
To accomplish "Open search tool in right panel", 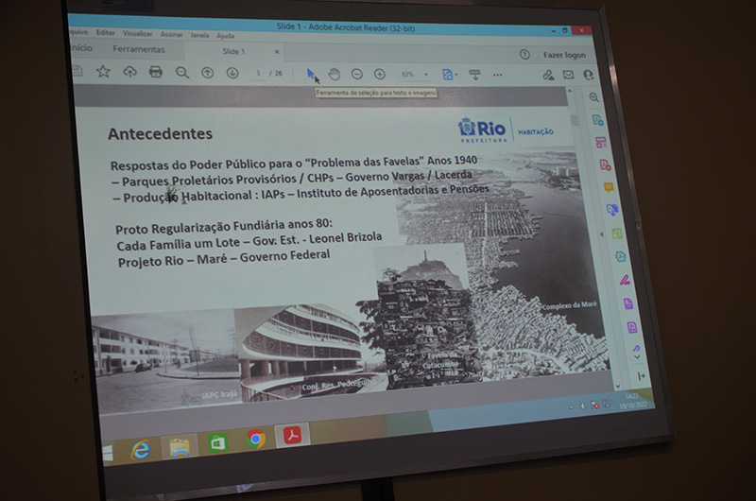I will (594, 98).
